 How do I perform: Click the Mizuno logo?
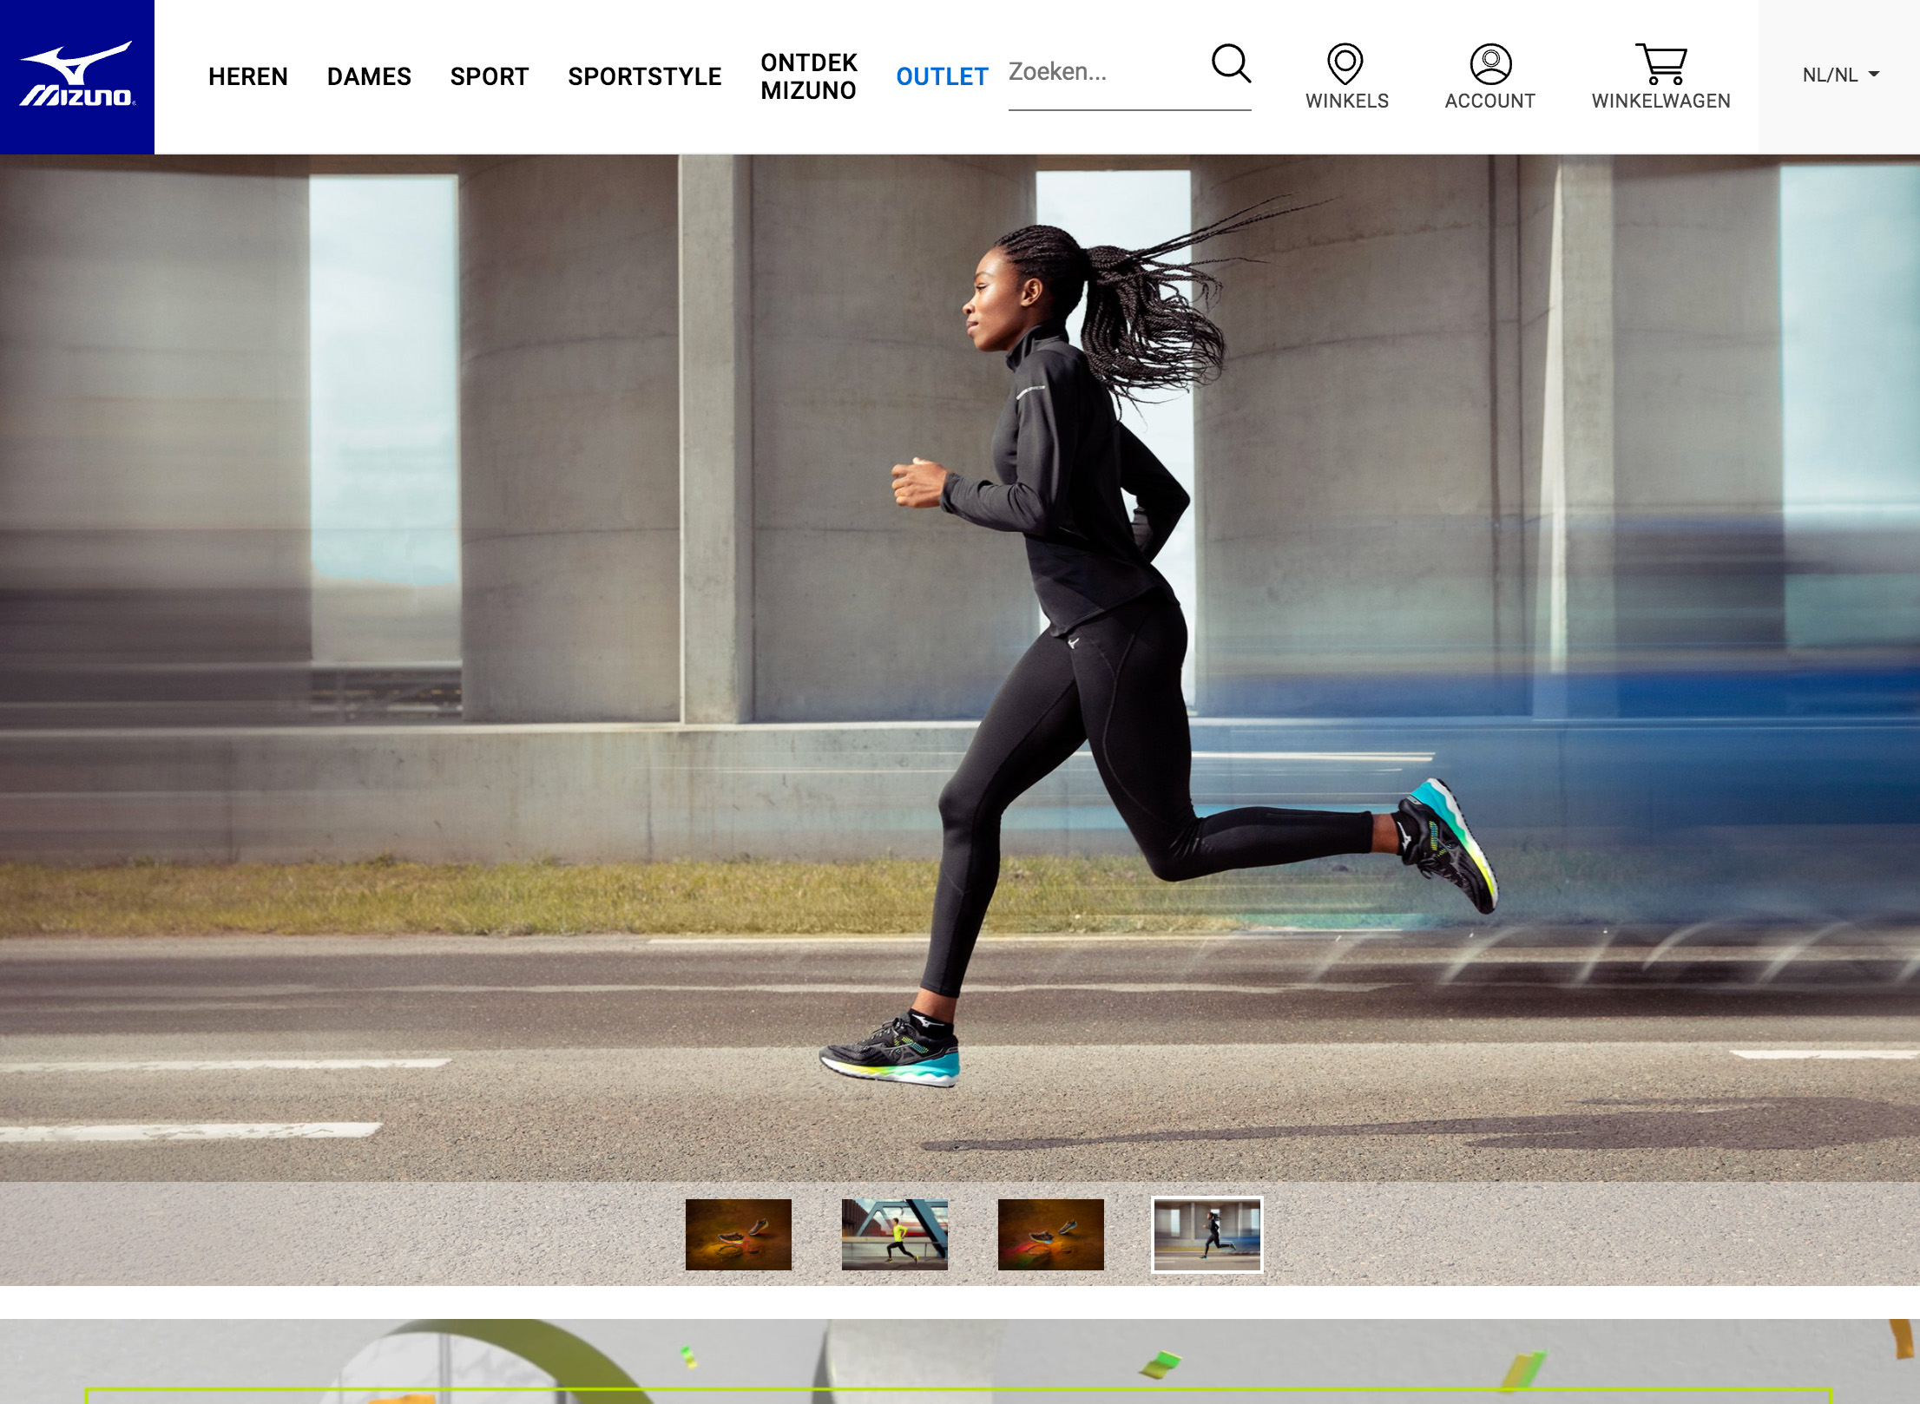76,76
